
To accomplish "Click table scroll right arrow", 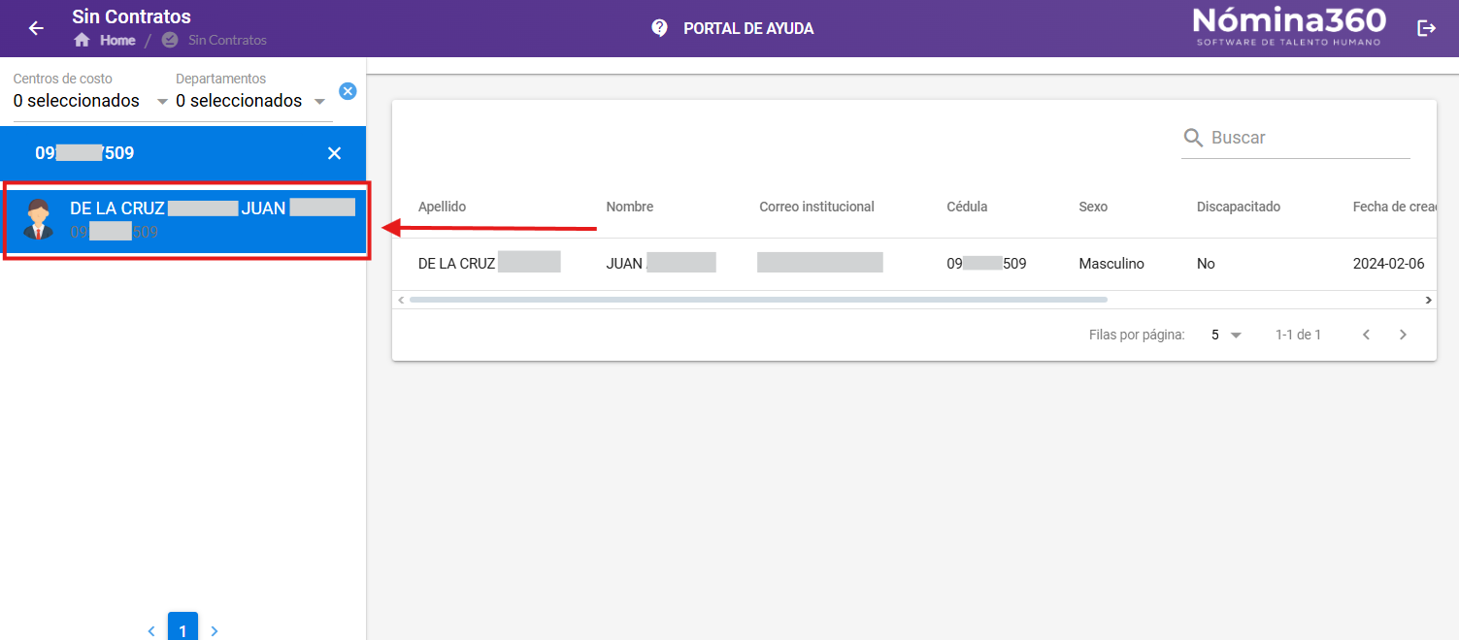I will (x=1428, y=300).
